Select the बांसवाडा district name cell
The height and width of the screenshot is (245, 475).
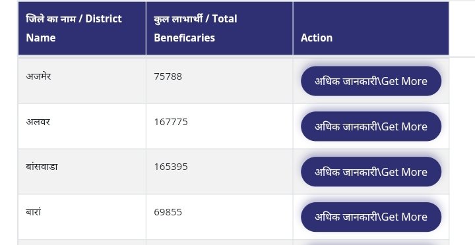click(x=82, y=171)
